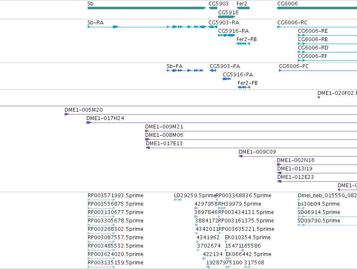The image size is (357, 269).
Task: Select the 317508 feature
Action: 247,267
